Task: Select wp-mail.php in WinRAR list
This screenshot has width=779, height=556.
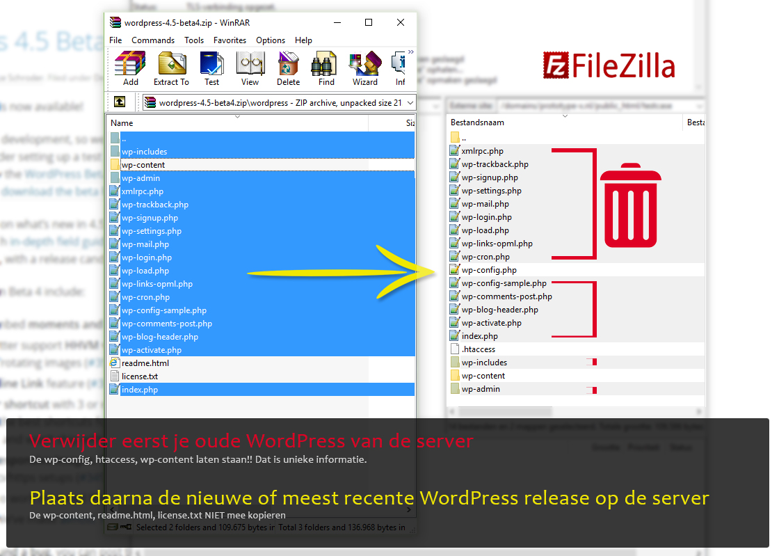Action: pos(262,244)
